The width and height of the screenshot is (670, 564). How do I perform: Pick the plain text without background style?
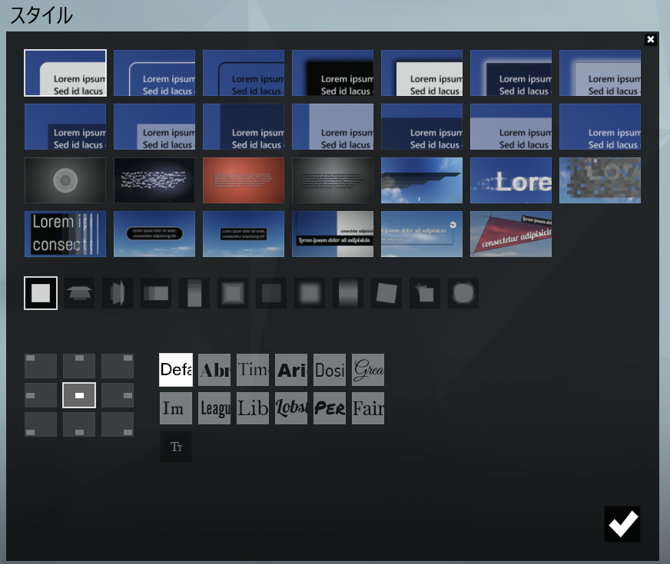[x=600, y=127]
